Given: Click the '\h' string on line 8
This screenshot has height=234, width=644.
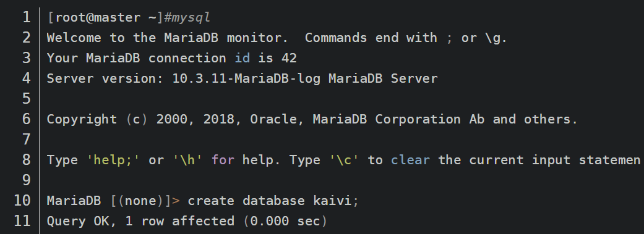Looking at the screenshot, I should (187, 160).
